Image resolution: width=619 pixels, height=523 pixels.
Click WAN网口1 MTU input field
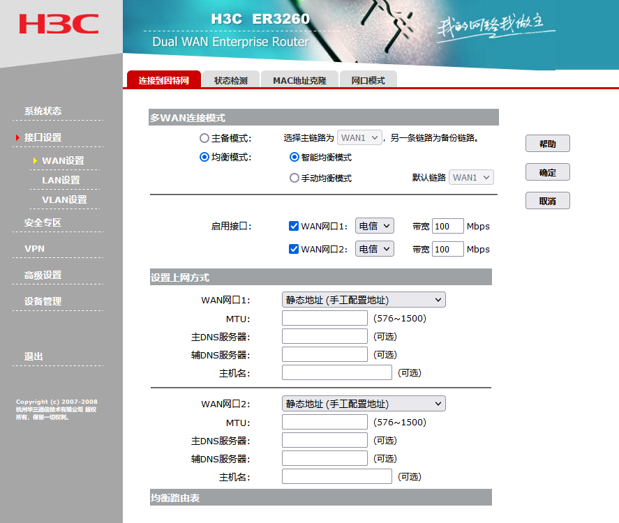(325, 318)
